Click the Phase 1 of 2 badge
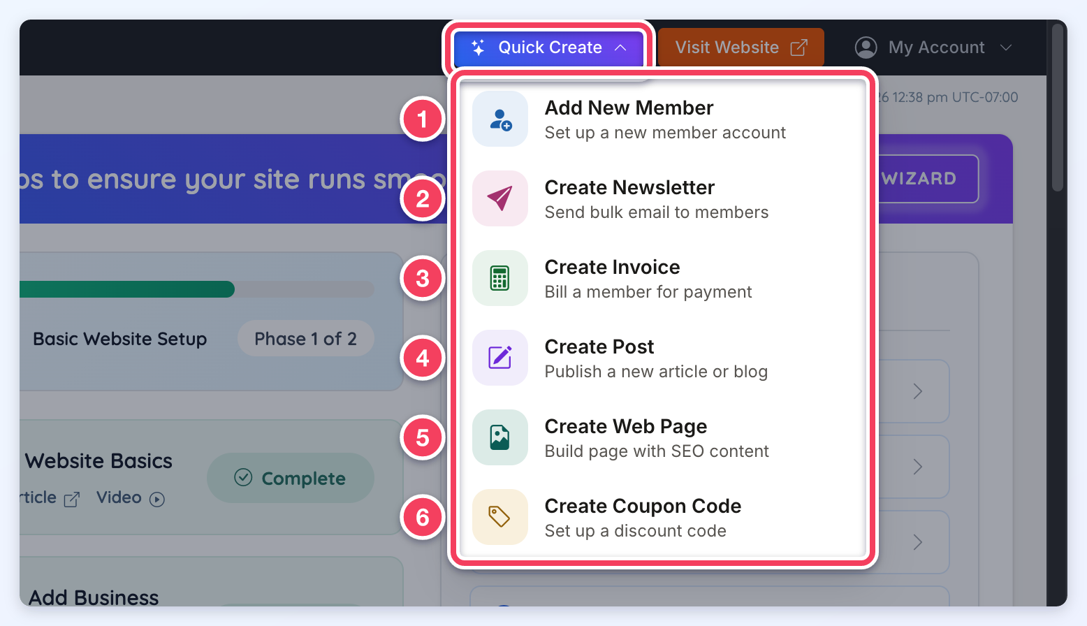 point(306,339)
